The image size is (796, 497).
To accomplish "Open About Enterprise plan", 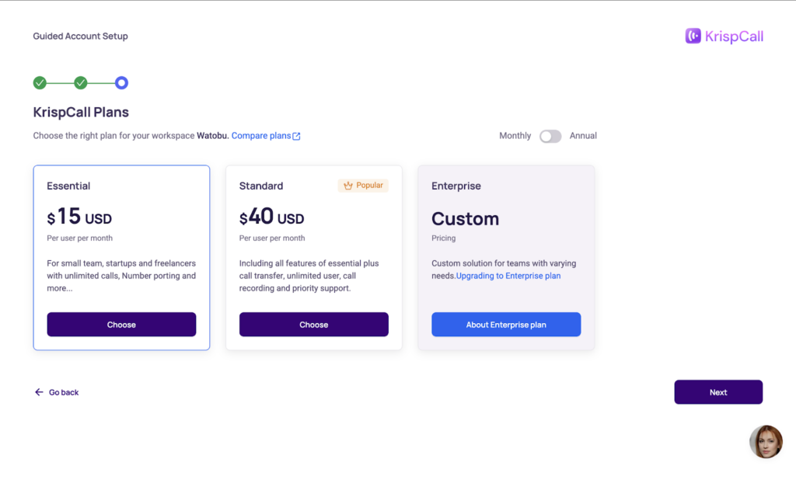I will coord(506,325).
